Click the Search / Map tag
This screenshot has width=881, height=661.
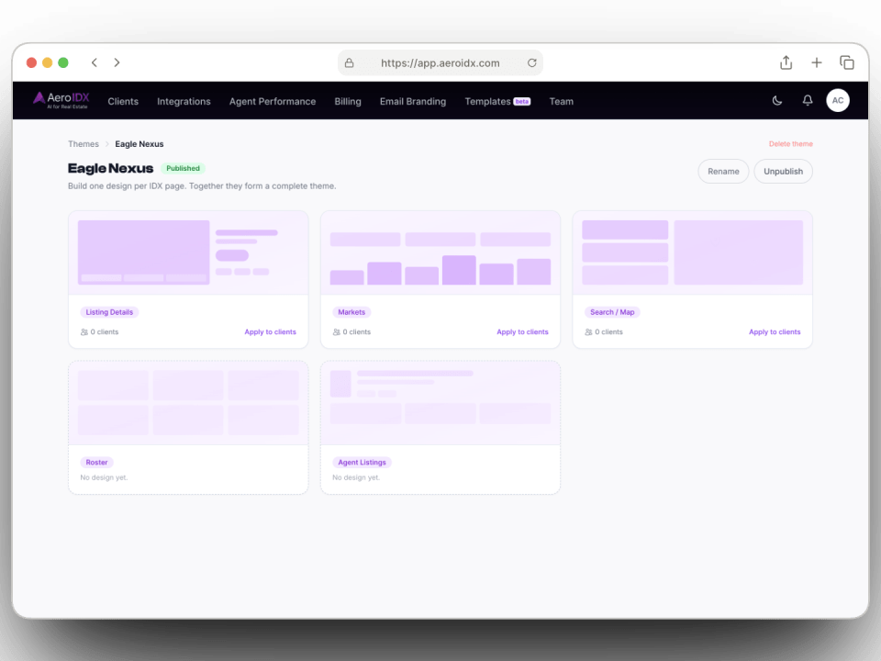(x=612, y=312)
